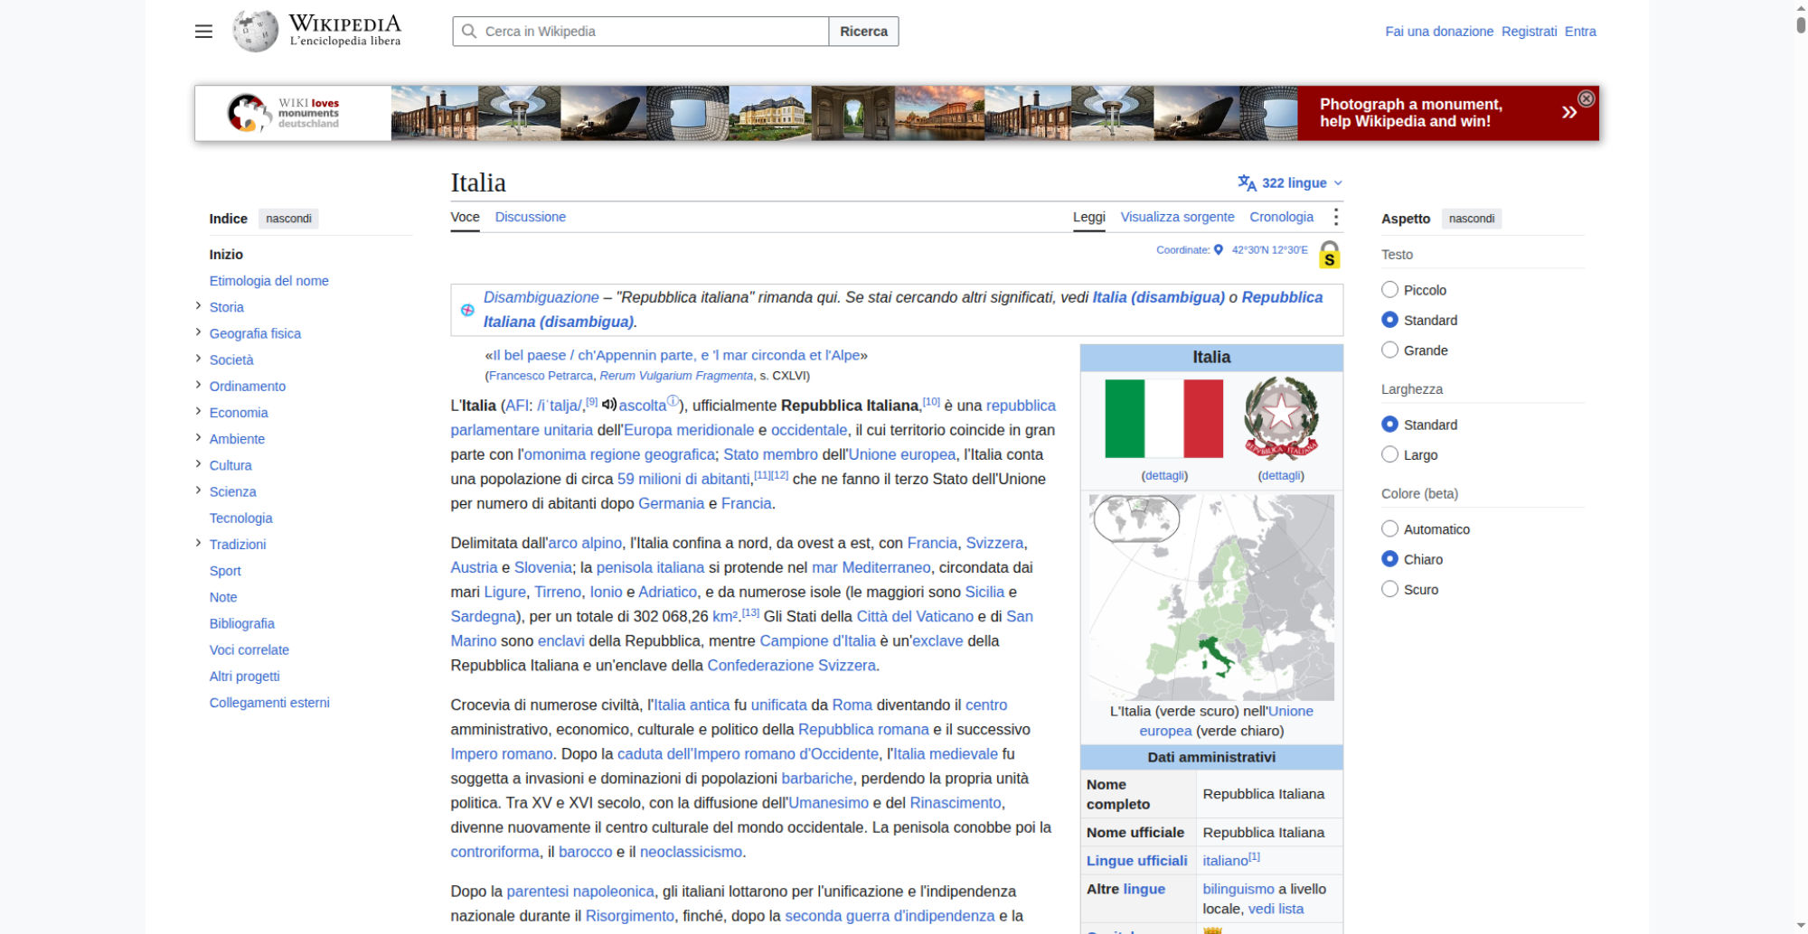Click the coordinates map pin icon

point(1218,250)
